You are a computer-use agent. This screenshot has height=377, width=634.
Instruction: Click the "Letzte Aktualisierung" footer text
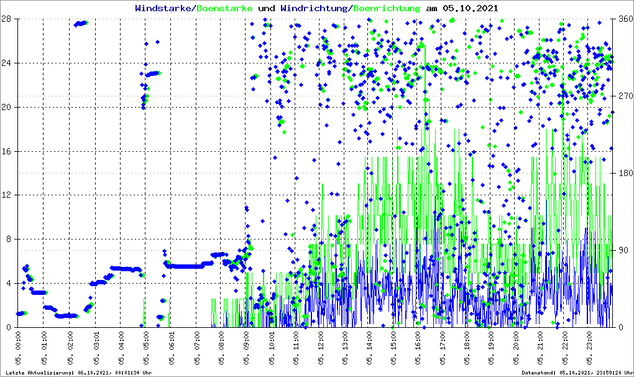tap(78, 373)
